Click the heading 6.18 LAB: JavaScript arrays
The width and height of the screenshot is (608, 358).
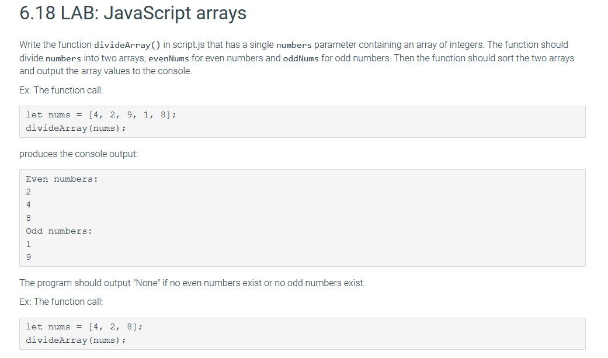131,13
